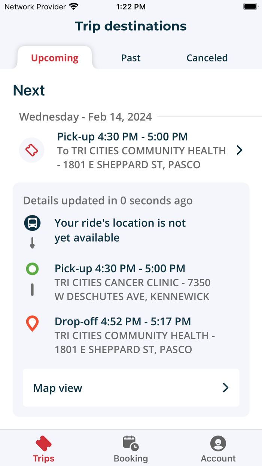The width and height of the screenshot is (262, 466).
Task: Click the Map view button
Action: tap(131, 388)
